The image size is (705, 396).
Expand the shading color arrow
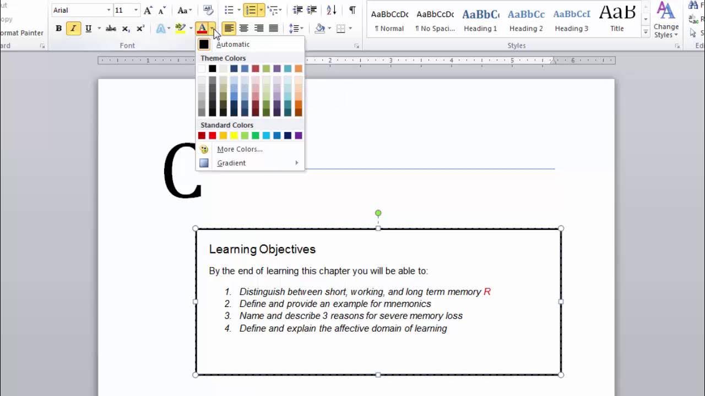tap(329, 29)
